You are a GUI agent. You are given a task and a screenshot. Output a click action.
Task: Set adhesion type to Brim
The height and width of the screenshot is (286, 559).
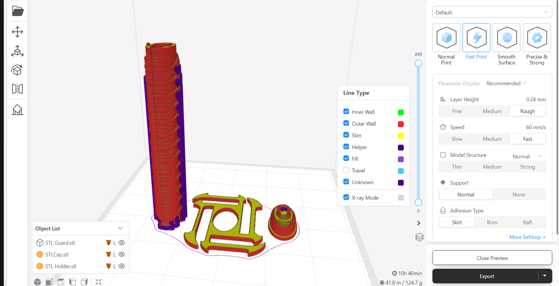492,222
